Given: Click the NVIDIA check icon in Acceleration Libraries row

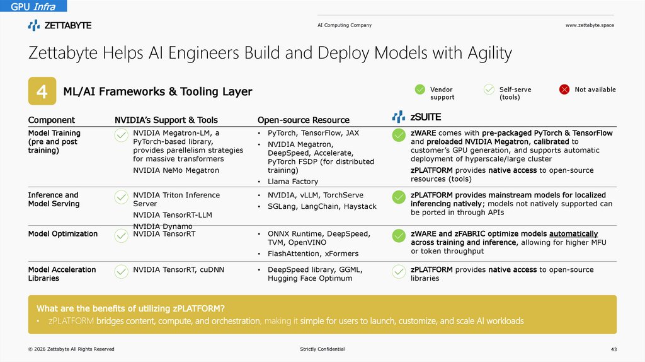Looking at the screenshot, I should pos(122,271).
